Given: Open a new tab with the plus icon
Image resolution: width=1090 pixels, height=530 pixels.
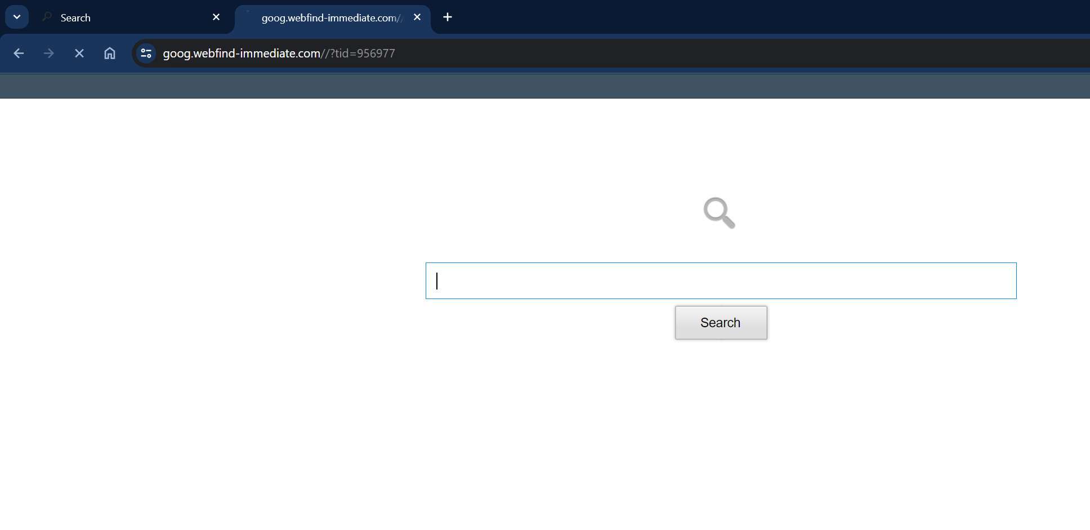Looking at the screenshot, I should (x=448, y=17).
